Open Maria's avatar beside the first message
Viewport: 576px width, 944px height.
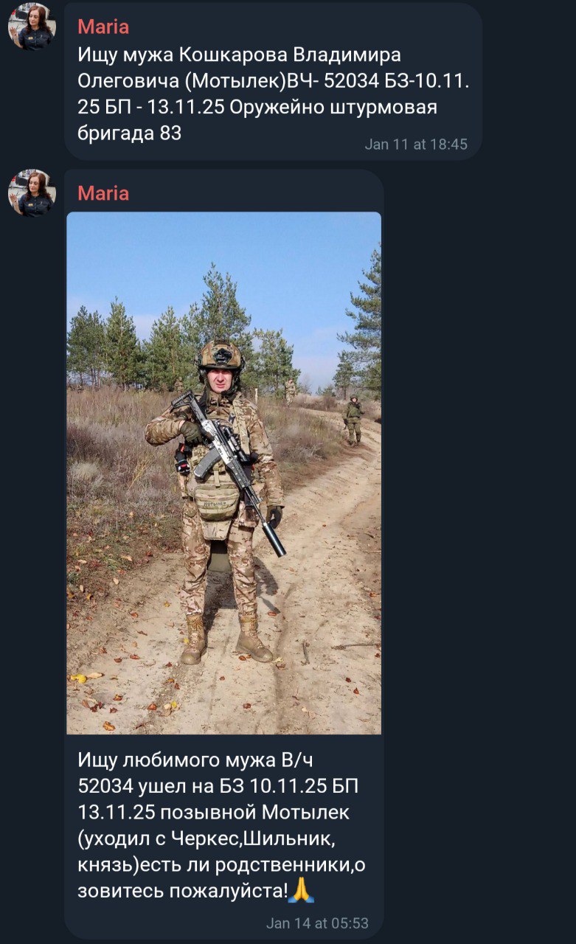[x=32, y=27]
